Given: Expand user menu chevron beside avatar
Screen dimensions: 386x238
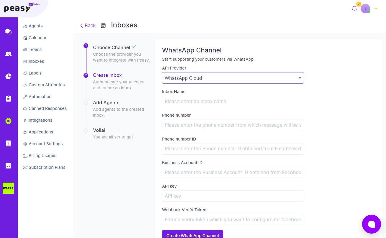Looking at the screenshot, I should tap(376, 9).
